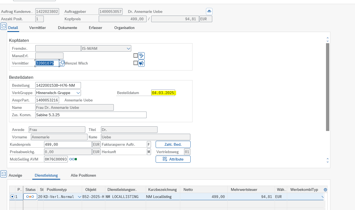Viewport: 355px width, 210px height.
Task: Tick the checkbox in the ManusErf. row
Action: coord(135,56)
